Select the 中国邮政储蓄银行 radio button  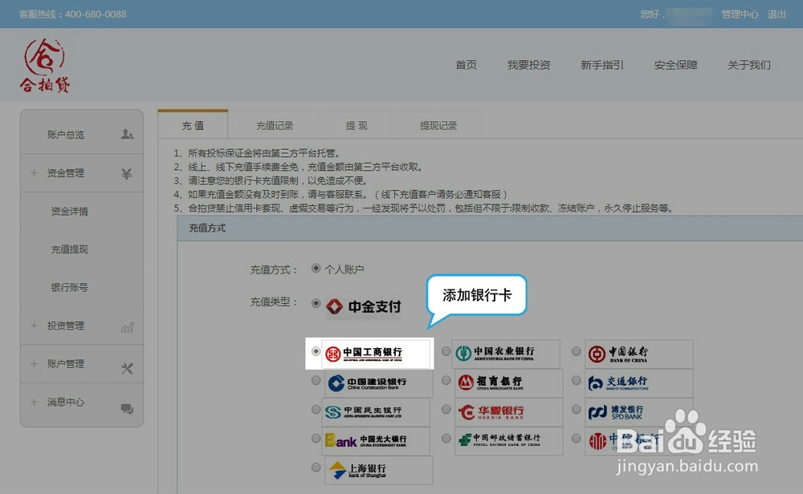click(x=446, y=438)
